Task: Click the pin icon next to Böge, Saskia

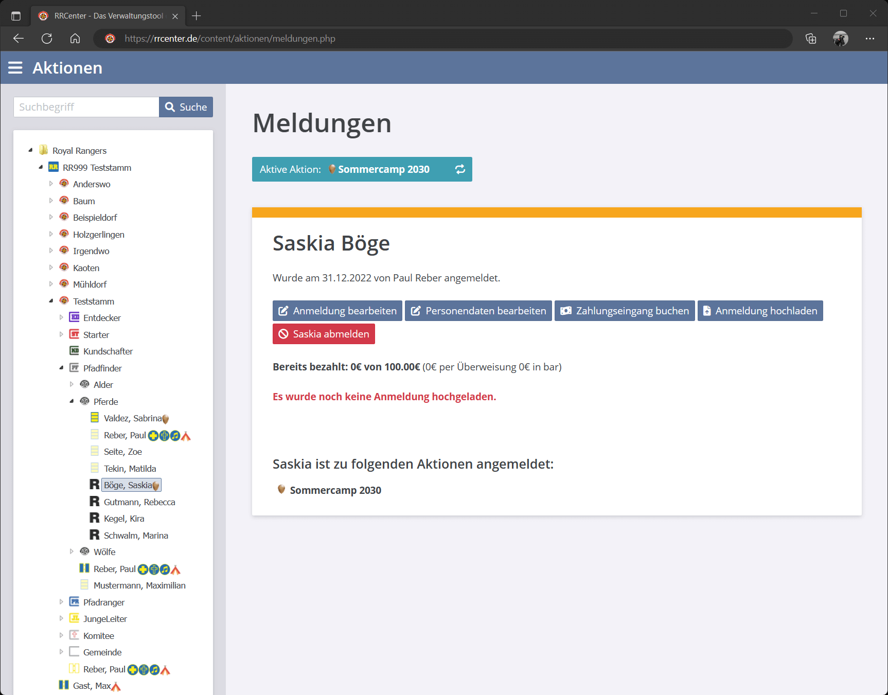Action: [x=156, y=485]
